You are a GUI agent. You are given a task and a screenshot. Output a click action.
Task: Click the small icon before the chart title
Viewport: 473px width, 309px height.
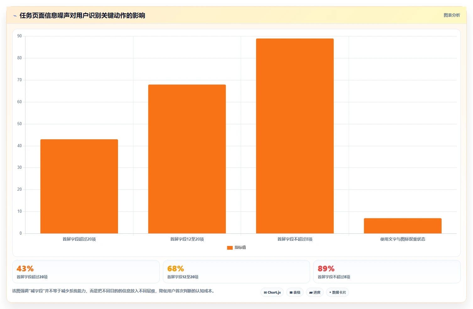tap(15, 16)
